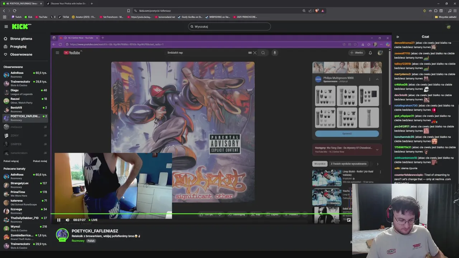Screen dimensions: 459x258
Task: Go back in the browser
Action: point(4,11)
